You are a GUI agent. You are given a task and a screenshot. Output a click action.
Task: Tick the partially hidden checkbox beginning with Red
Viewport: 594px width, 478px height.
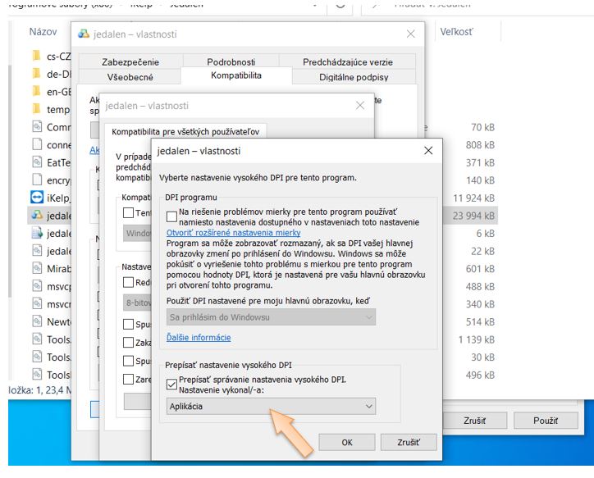pyautogui.click(x=128, y=282)
